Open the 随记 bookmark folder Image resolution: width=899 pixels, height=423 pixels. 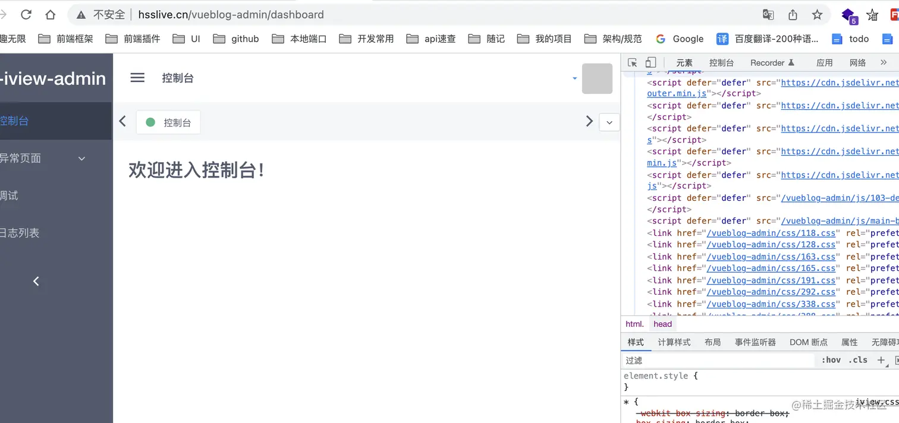(x=486, y=39)
